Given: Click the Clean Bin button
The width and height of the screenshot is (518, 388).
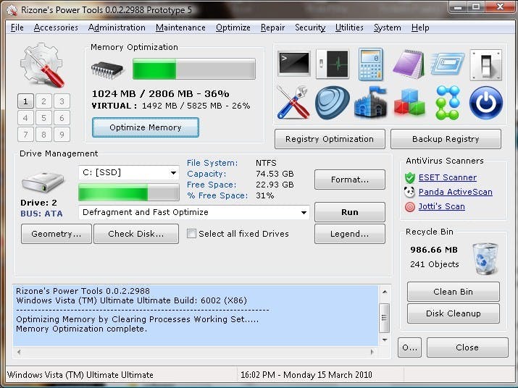Looking at the screenshot, I should click(454, 292).
